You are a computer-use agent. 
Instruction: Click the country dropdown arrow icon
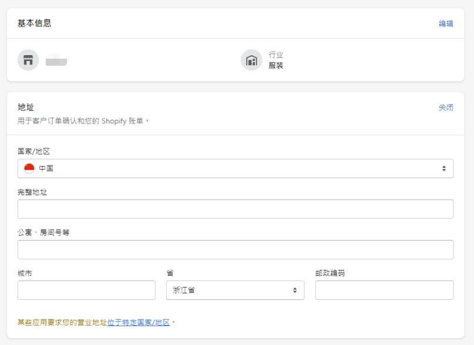click(443, 168)
